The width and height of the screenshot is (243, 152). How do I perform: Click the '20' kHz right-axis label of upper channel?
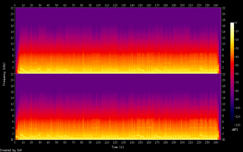coord(224,14)
